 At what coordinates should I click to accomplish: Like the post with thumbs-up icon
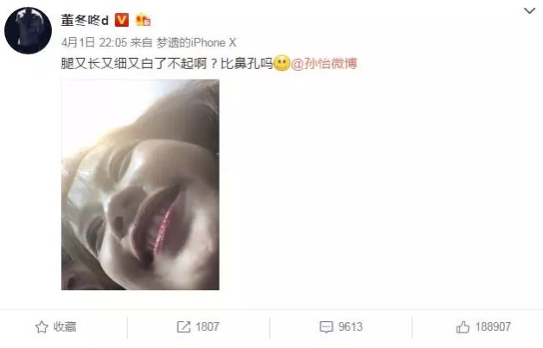tap(463, 327)
